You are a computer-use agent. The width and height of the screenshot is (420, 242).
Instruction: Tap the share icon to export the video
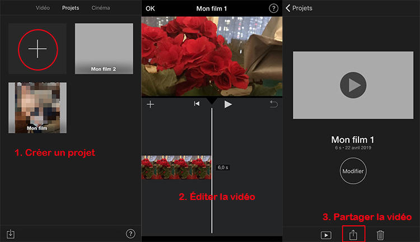pos(353,235)
